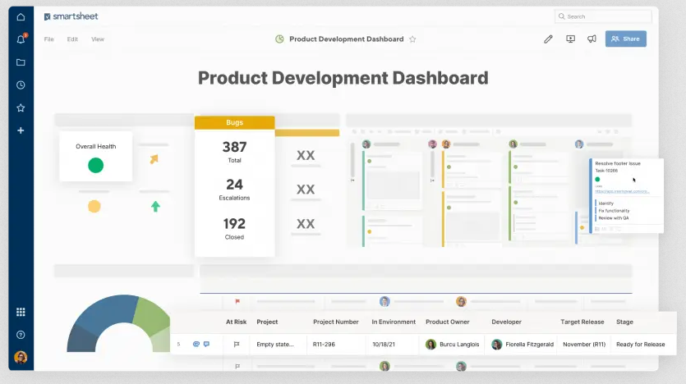Click the megaphone announcements icon
The image size is (686, 384).
(592, 39)
